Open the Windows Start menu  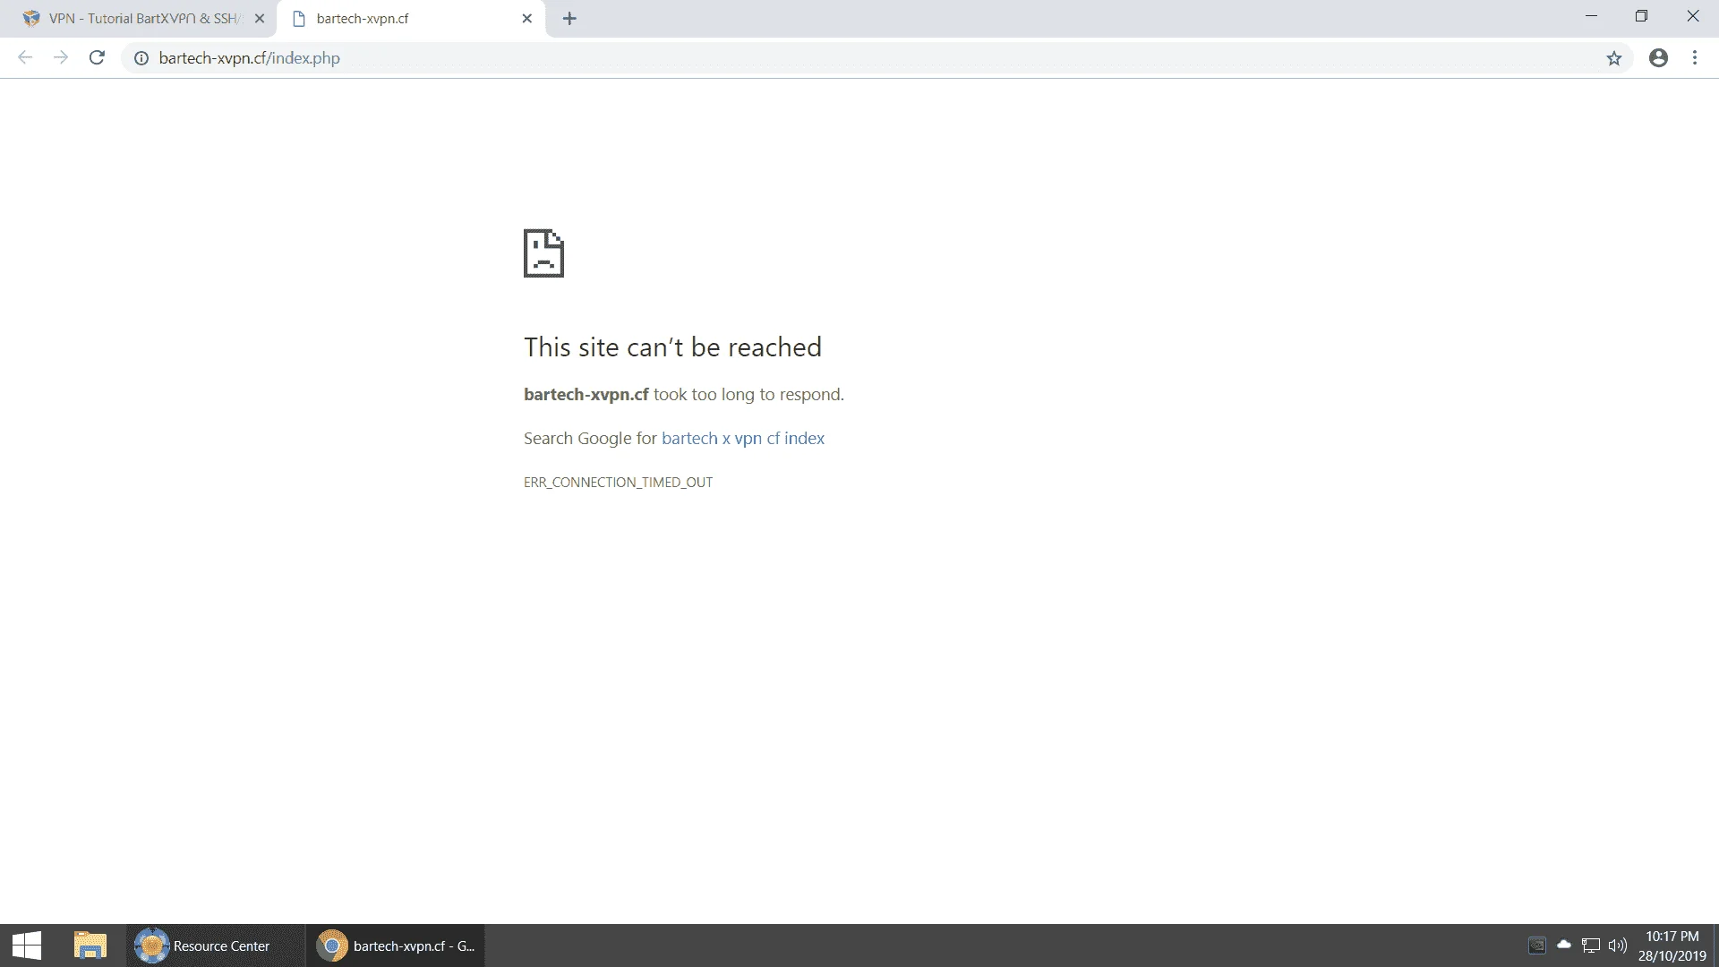pyautogui.click(x=27, y=946)
